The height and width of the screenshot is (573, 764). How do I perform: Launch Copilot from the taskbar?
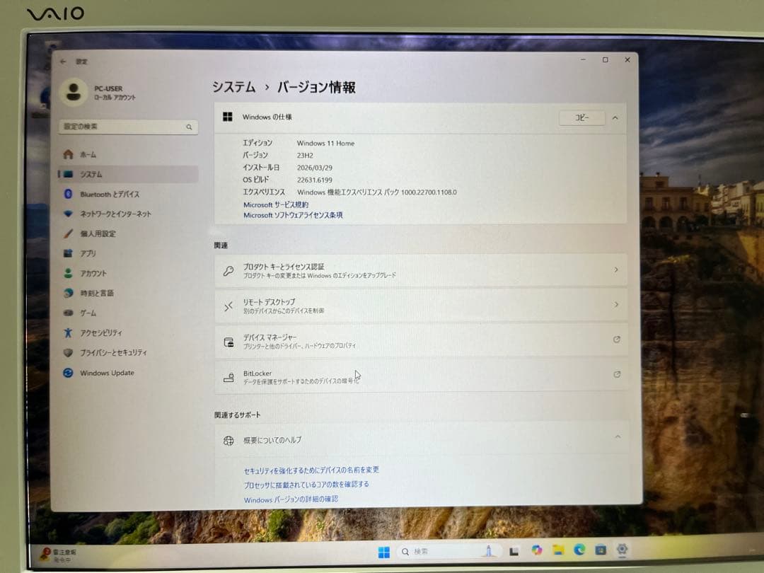tap(536, 550)
